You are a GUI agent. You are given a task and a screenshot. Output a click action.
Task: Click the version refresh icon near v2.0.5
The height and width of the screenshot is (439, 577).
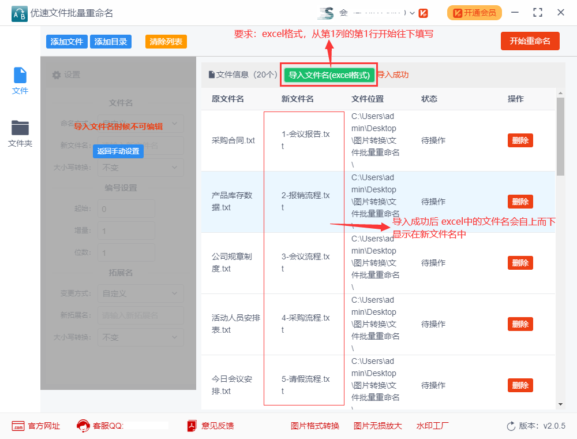tap(511, 426)
